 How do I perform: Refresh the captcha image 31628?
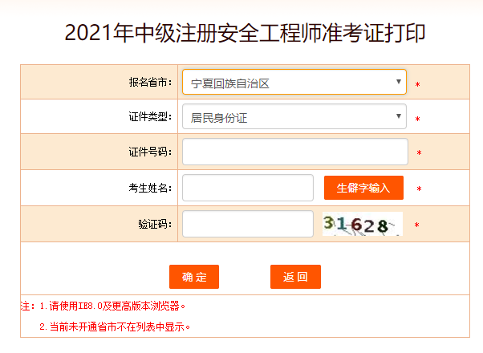361,225
